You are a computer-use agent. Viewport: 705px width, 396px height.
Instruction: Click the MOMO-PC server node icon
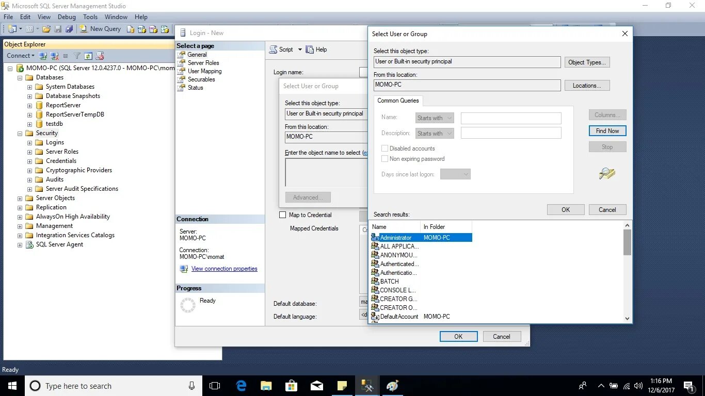(x=20, y=68)
